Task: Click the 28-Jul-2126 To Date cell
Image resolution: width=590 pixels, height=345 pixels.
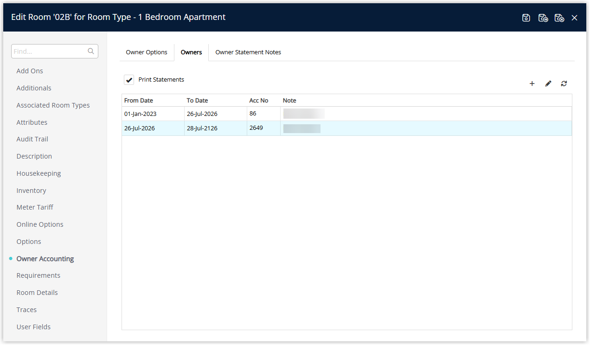Action: click(x=216, y=128)
